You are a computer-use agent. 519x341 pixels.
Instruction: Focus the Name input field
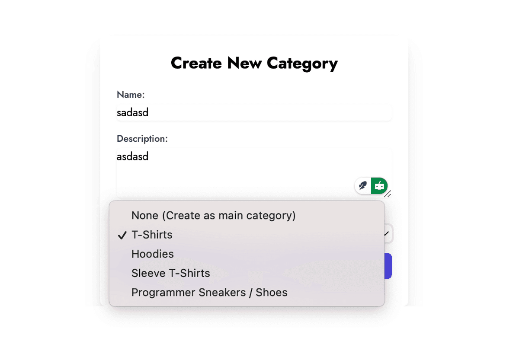click(268, 113)
